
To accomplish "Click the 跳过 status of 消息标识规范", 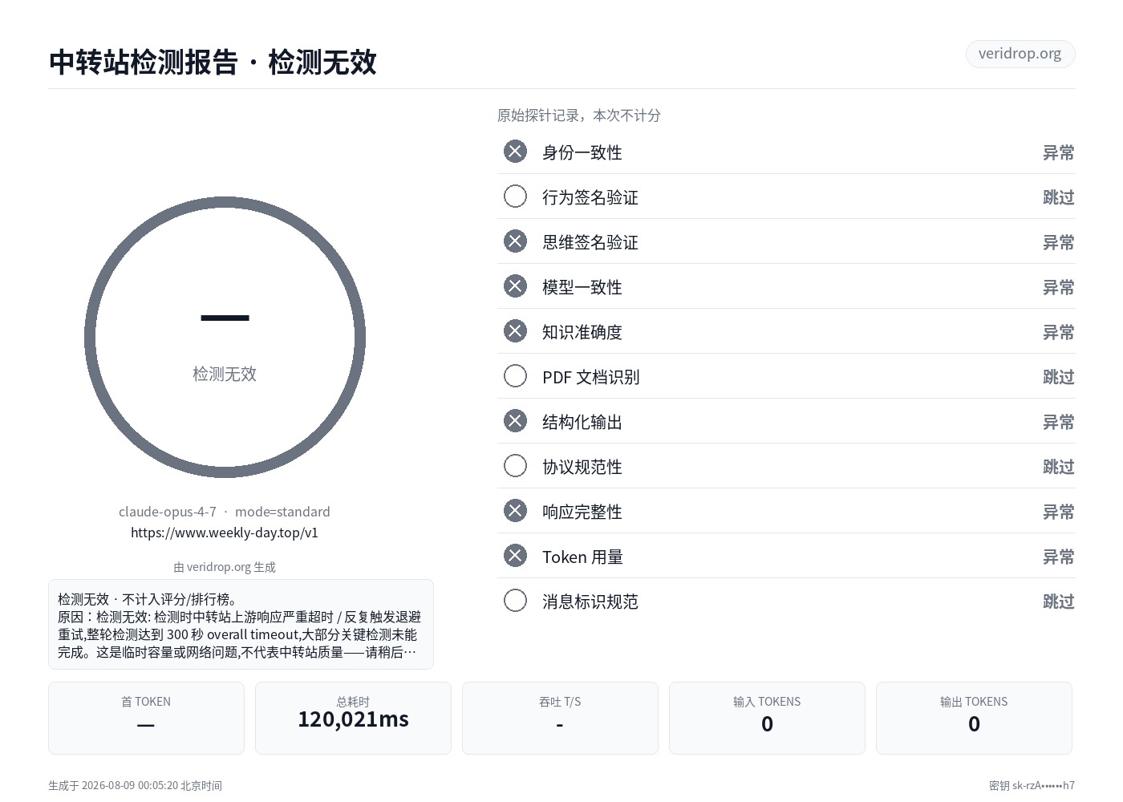I will (x=1058, y=601).
